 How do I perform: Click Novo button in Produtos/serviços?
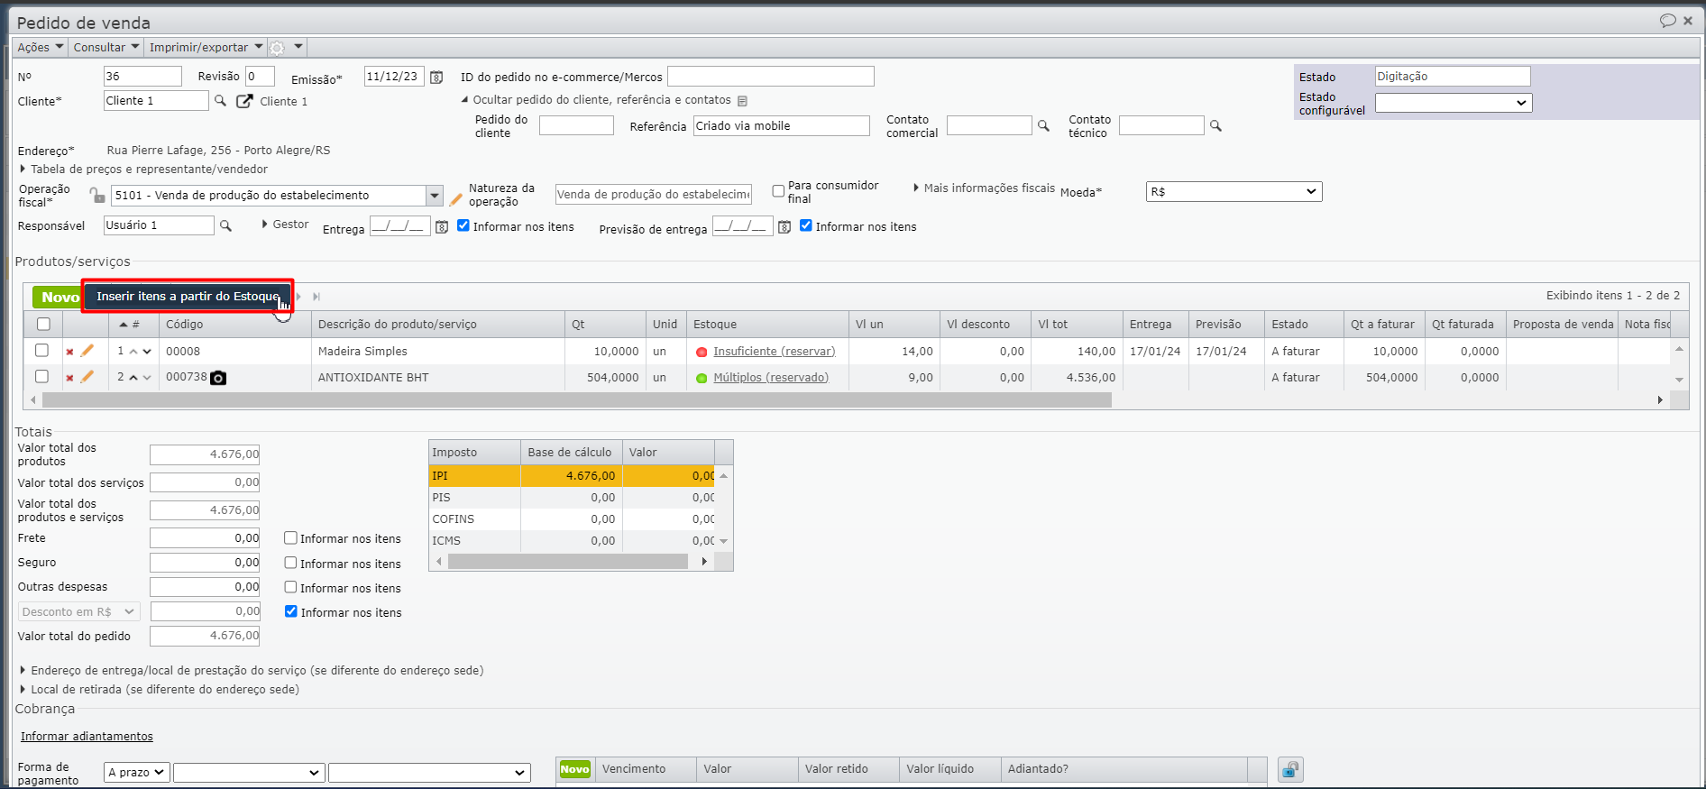coord(58,297)
